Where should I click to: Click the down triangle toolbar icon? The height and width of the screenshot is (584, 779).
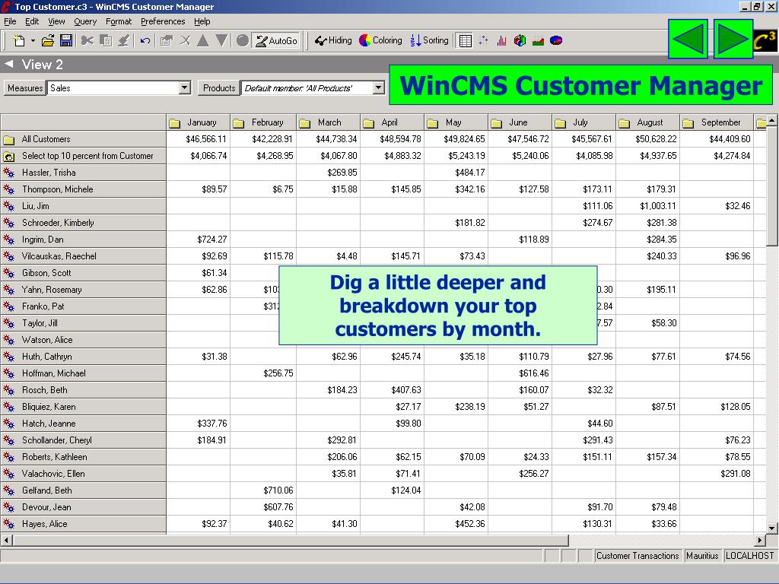click(x=221, y=41)
